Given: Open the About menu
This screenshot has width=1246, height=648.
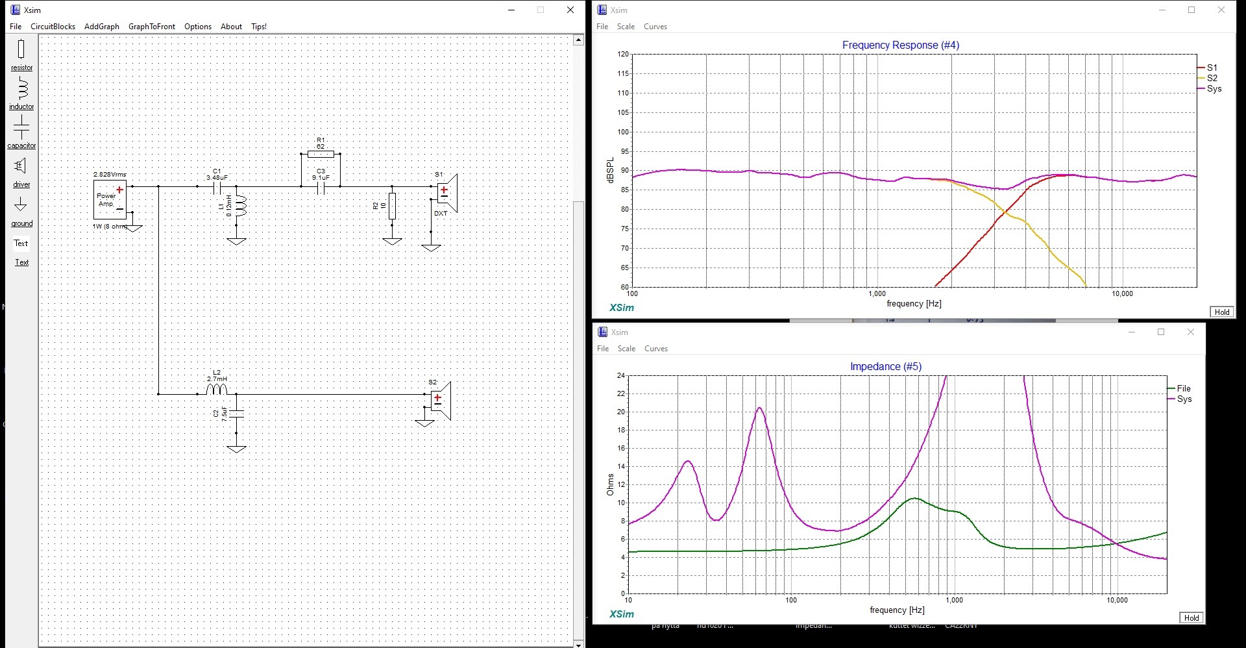Looking at the screenshot, I should (231, 27).
